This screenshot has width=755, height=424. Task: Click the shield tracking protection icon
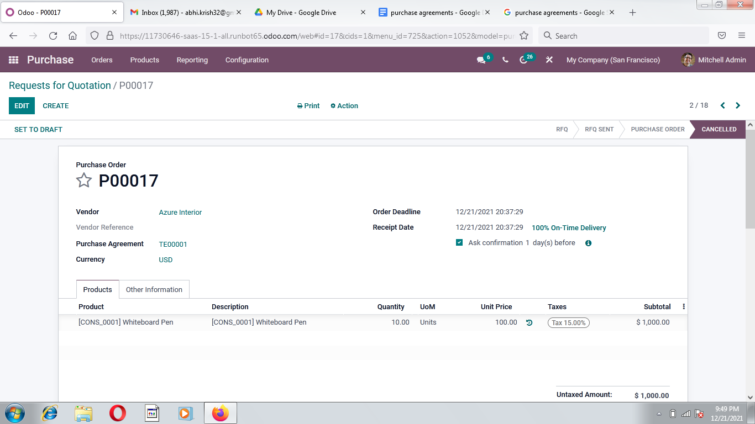[95, 35]
